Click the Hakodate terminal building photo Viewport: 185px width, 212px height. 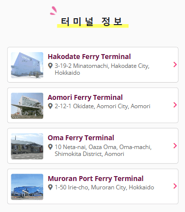27,65
